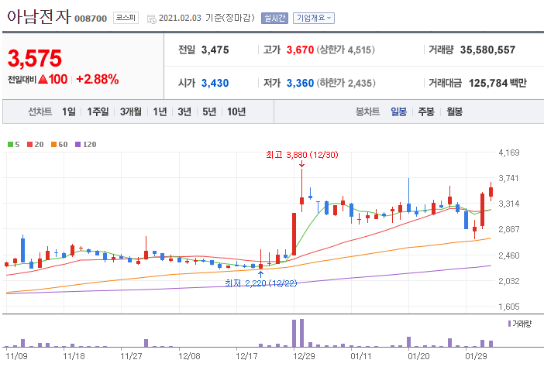Click the orange 60-day moving average swatch
Viewport: 544px width, 377px height.
tap(53, 144)
